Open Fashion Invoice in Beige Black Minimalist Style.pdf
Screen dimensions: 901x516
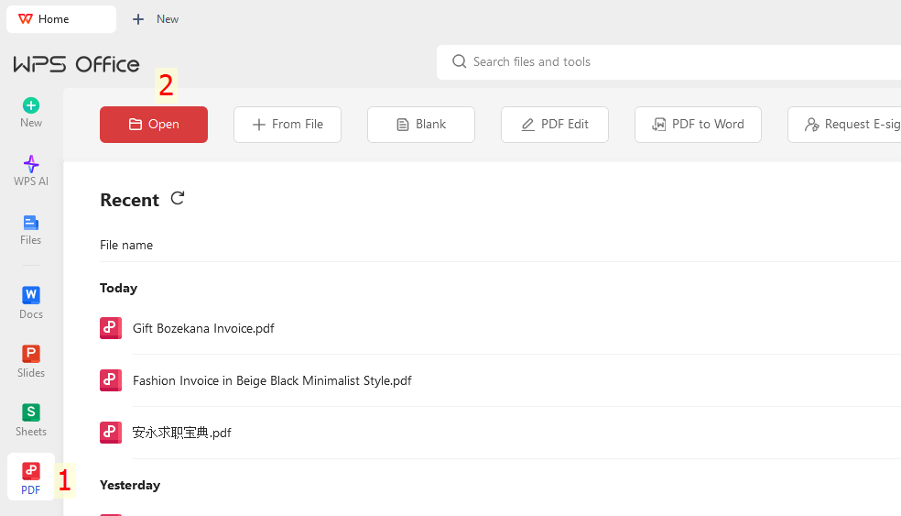click(x=272, y=381)
